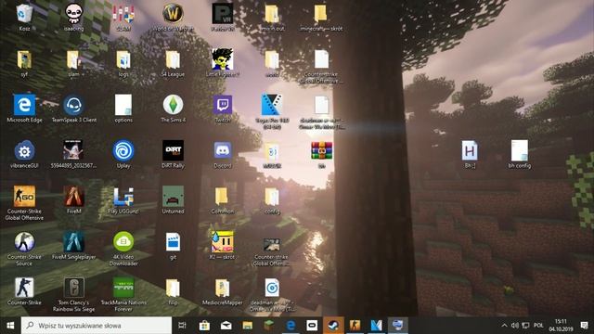
Task: Open the clock and calendar flyout
Action: pos(561,326)
